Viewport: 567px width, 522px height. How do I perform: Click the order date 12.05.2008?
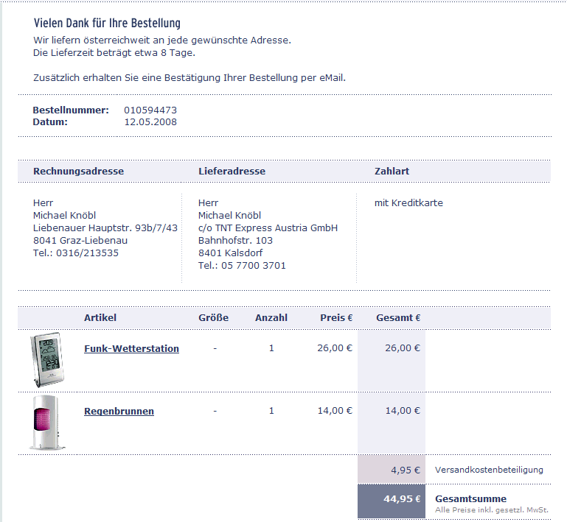pos(150,122)
